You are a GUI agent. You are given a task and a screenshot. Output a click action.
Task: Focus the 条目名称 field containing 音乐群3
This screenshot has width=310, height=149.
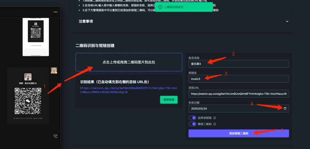(239, 64)
